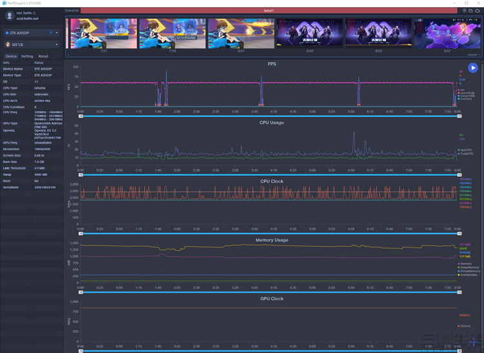Click the USB connection icon beside ZTE A2022P
The height and width of the screenshot is (353, 484).
pos(51,33)
